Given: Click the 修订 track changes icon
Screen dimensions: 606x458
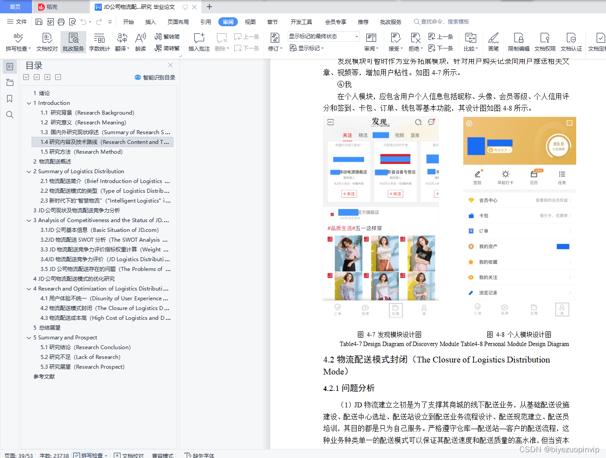Looking at the screenshot, I should point(275,38).
